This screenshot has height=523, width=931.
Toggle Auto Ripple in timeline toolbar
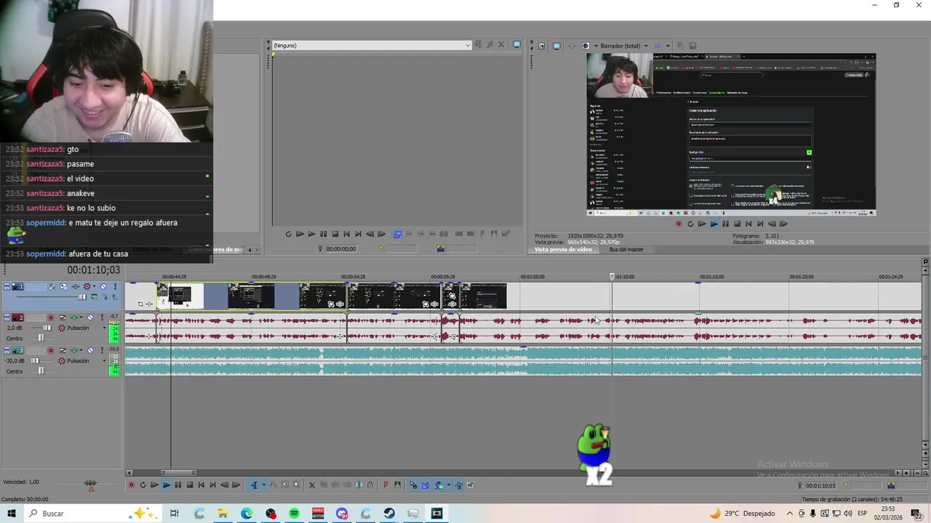pos(439,485)
